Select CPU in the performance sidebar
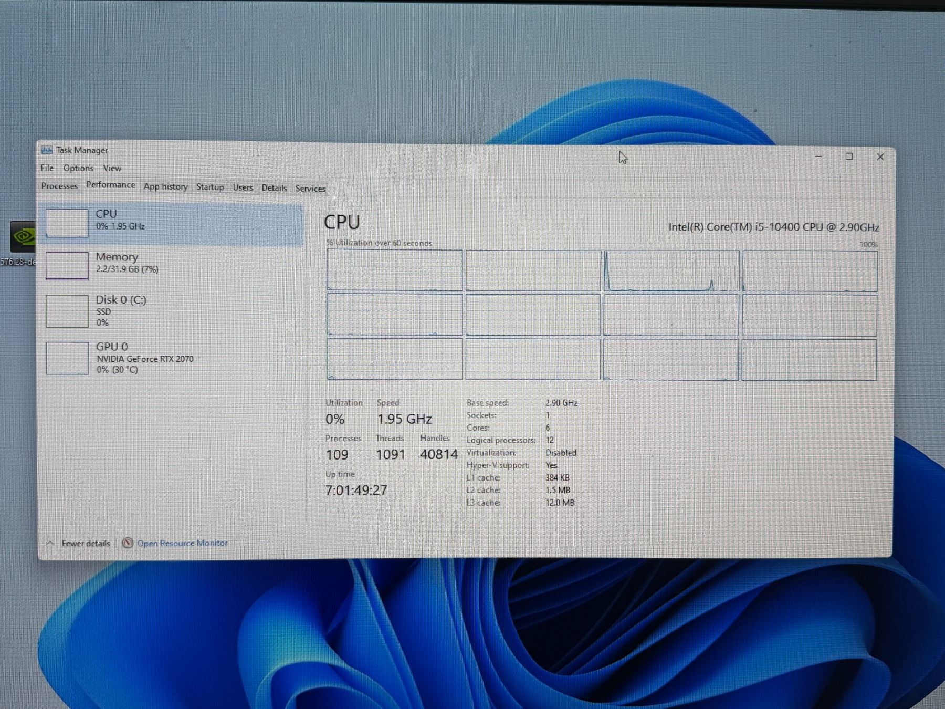 [172, 221]
